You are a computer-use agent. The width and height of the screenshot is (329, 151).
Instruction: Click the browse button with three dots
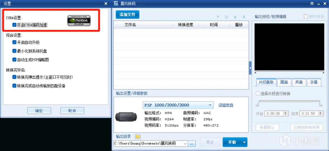192,144
